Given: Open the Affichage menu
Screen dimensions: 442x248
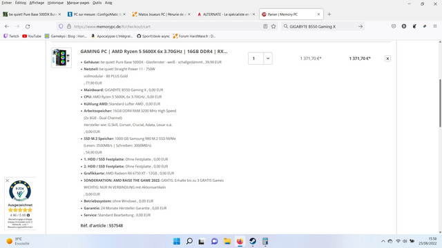Looking at the screenshot, I should (x=37, y=3).
